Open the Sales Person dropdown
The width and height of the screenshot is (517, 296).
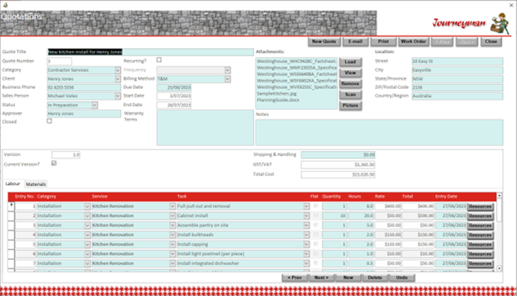click(x=118, y=96)
